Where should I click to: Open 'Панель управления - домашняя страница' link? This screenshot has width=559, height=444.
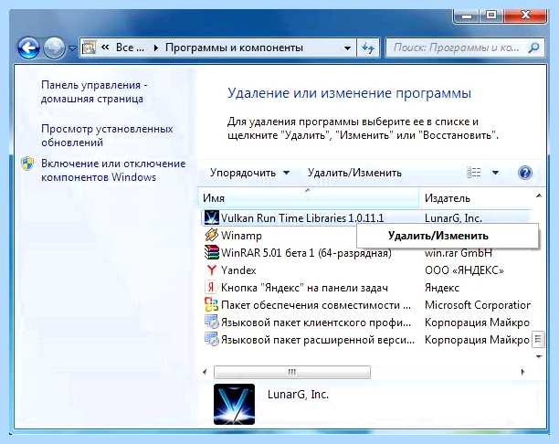click(94, 91)
